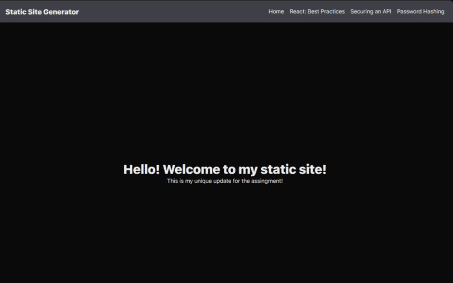Click the welcome heading text
The image size is (453, 283).
pos(225,169)
